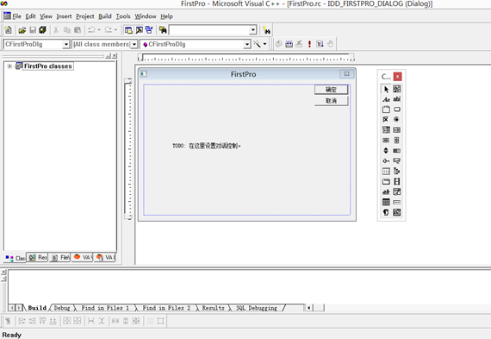Viewport: 491px width, 339px height.
Task: Open the Build menu
Action: tap(105, 16)
